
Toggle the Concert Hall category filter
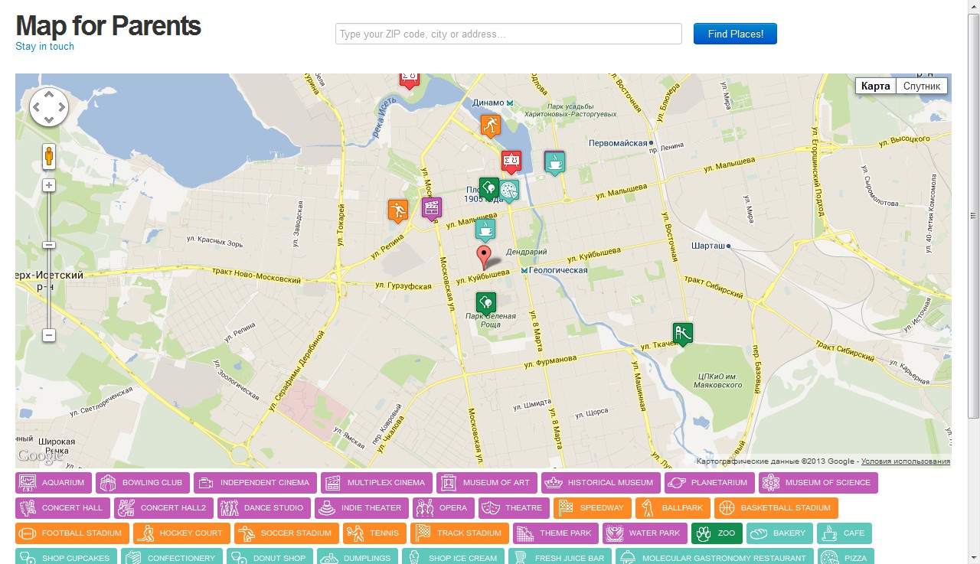pos(63,508)
